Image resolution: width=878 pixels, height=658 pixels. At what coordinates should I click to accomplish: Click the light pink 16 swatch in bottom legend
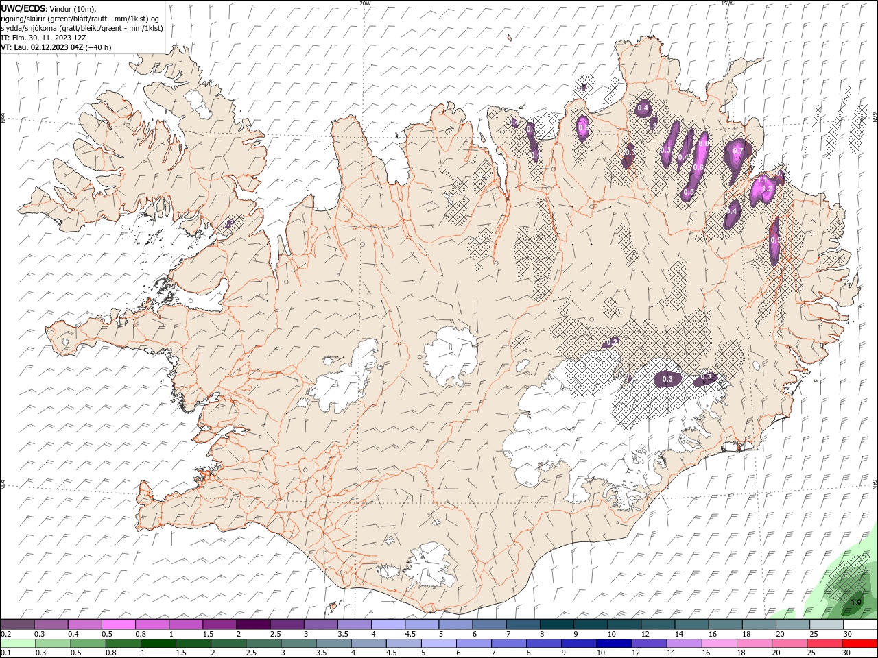pyautogui.click(x=719, y=644)
